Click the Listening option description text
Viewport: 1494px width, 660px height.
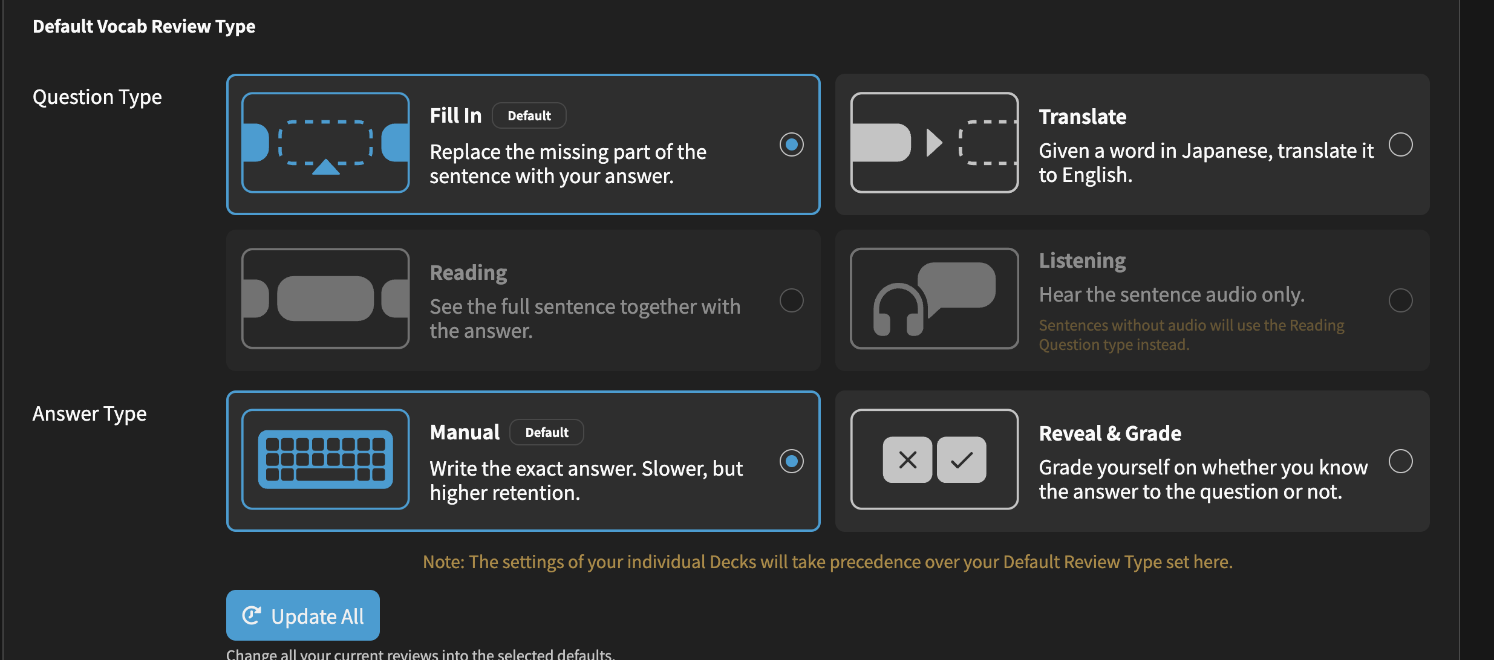click(x=1171, y=294)
